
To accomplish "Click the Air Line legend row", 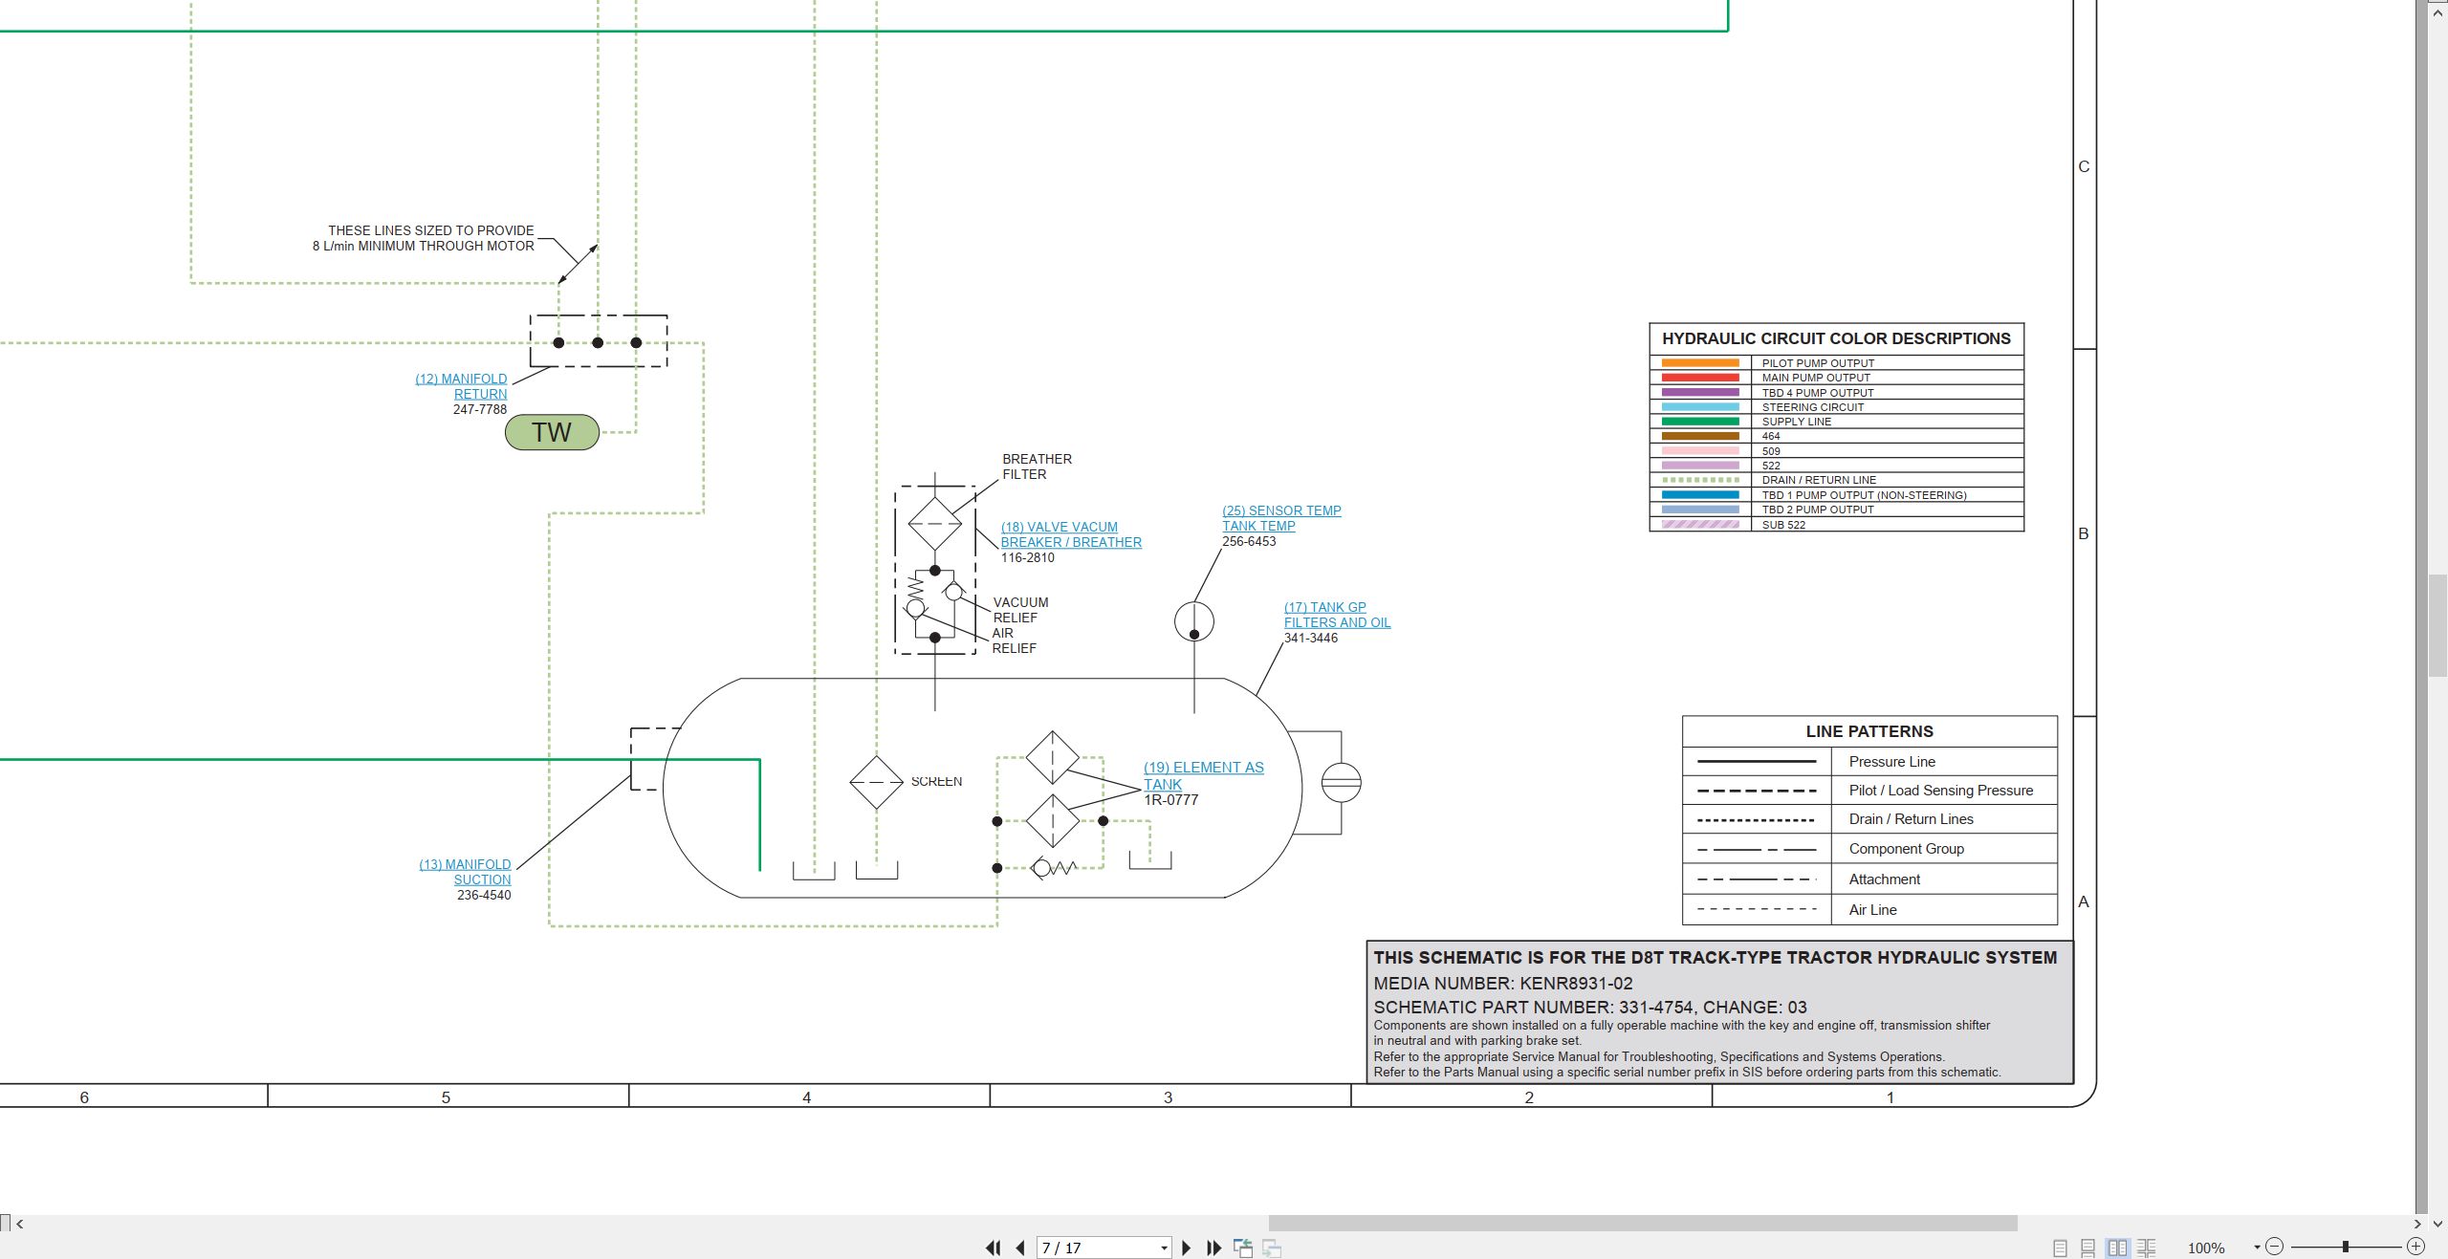I will 1869,909.
